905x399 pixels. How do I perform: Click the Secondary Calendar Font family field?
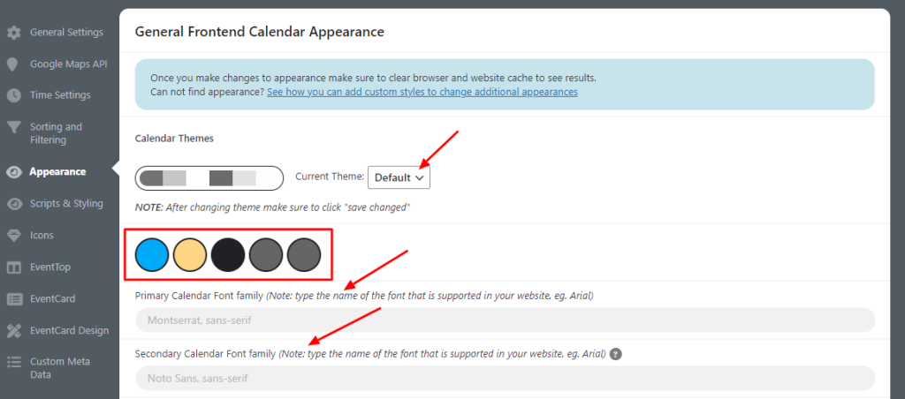(x=505, y=378)
